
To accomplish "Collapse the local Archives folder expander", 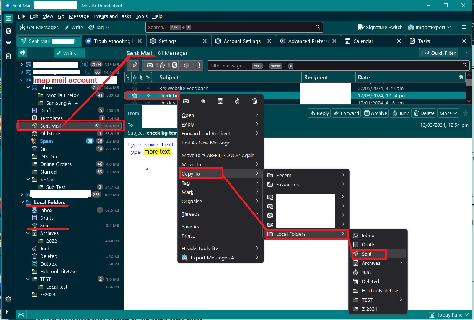I will coord(28,233).
